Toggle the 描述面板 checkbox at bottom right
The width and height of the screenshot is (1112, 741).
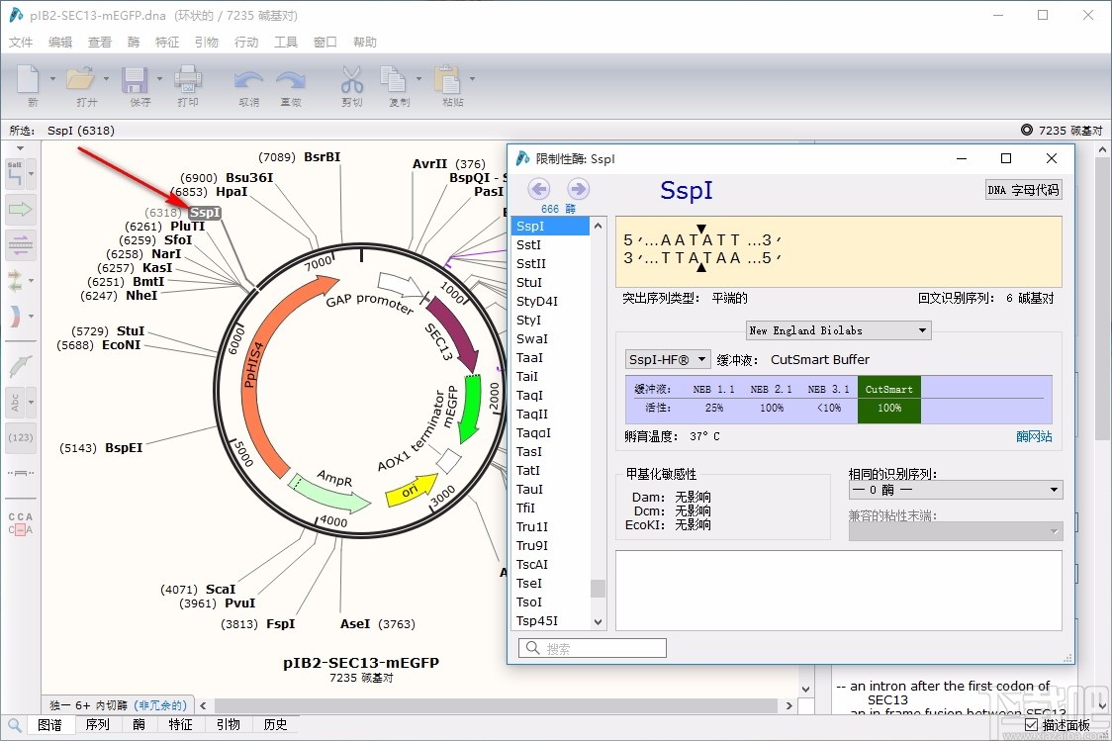coord(1031,725)
